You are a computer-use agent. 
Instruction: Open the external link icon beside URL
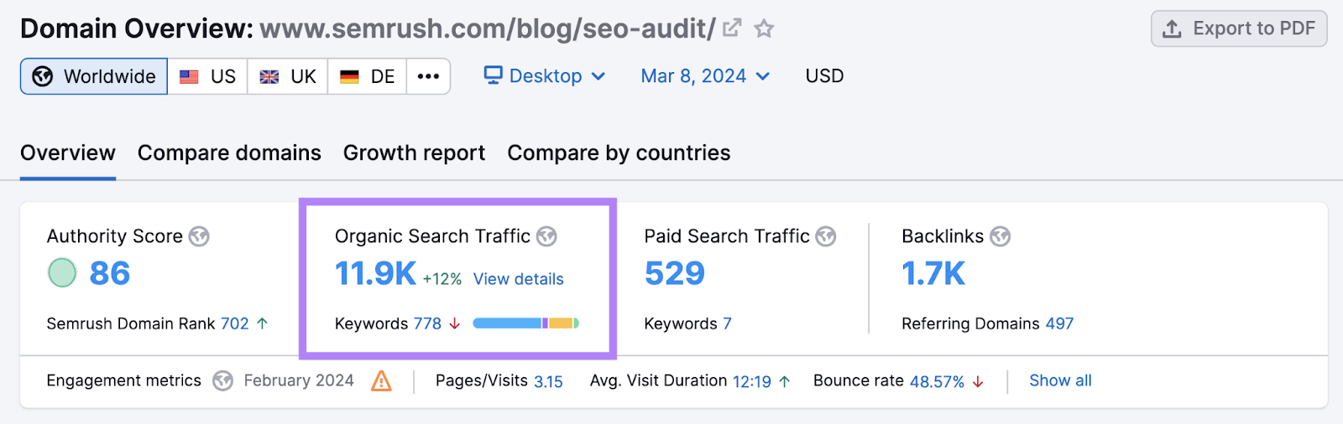[732, 28]
